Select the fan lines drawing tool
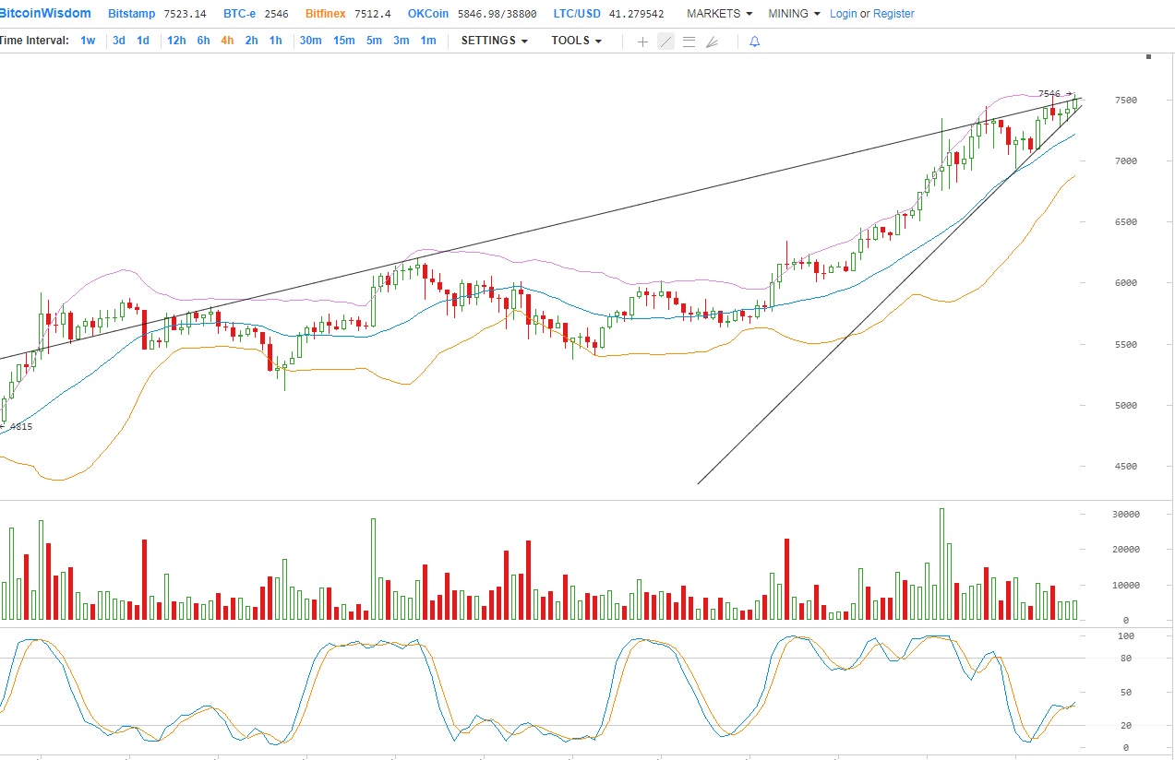Screen dimensions: 1175x760 click(712, 42)
